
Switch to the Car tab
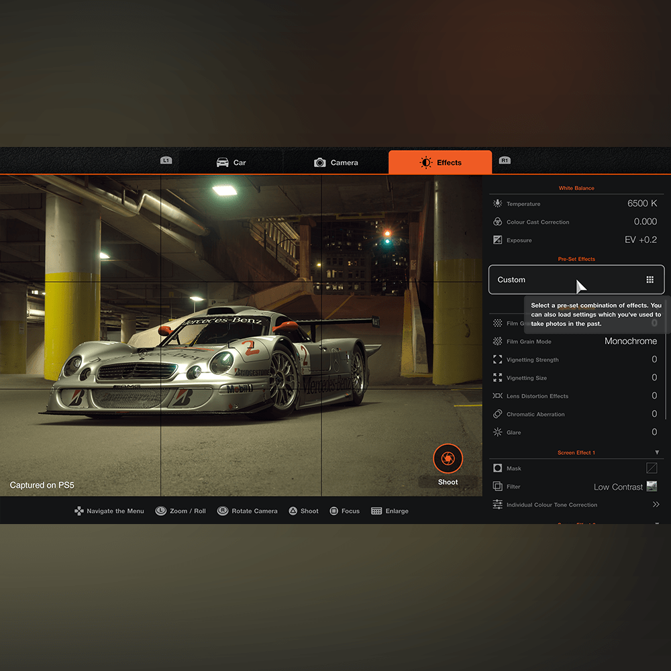tap(231, 162)
